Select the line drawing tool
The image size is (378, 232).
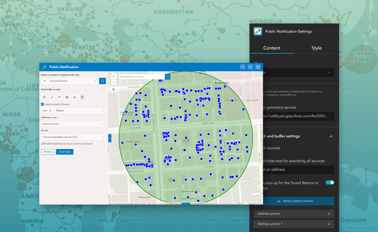pos(52,97)
